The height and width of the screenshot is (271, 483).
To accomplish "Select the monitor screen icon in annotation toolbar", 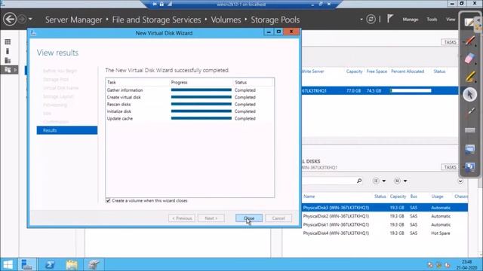I will click(469, 149).
